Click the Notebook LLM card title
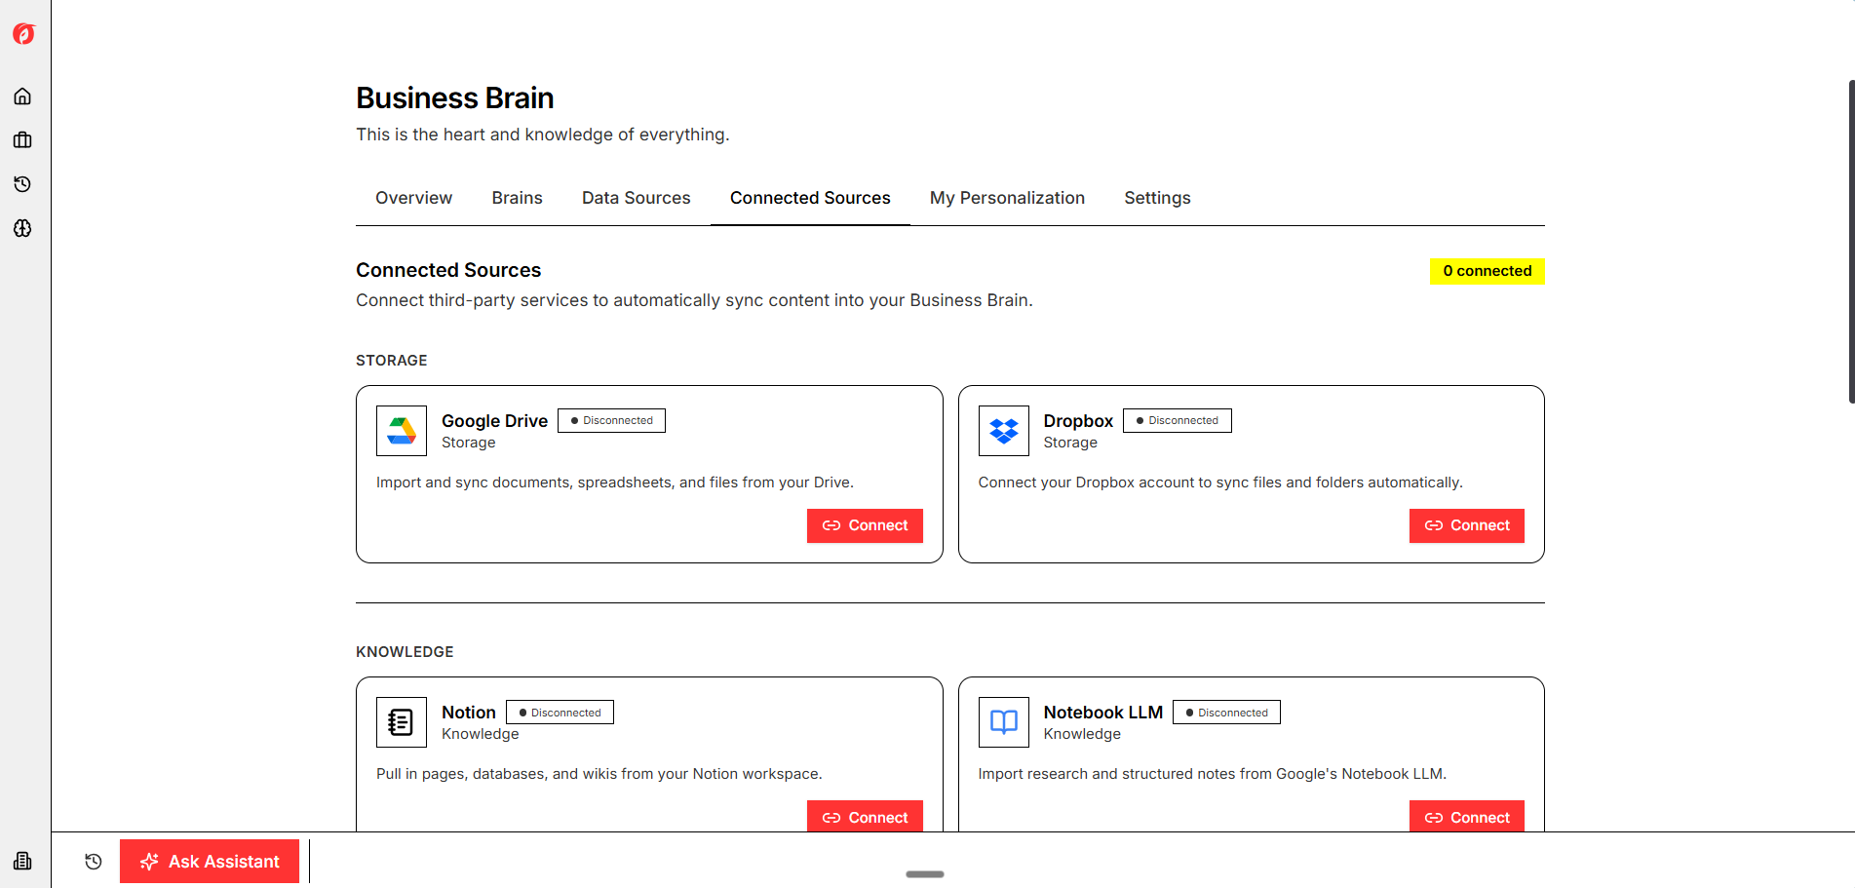 [x=1103, y=713]
